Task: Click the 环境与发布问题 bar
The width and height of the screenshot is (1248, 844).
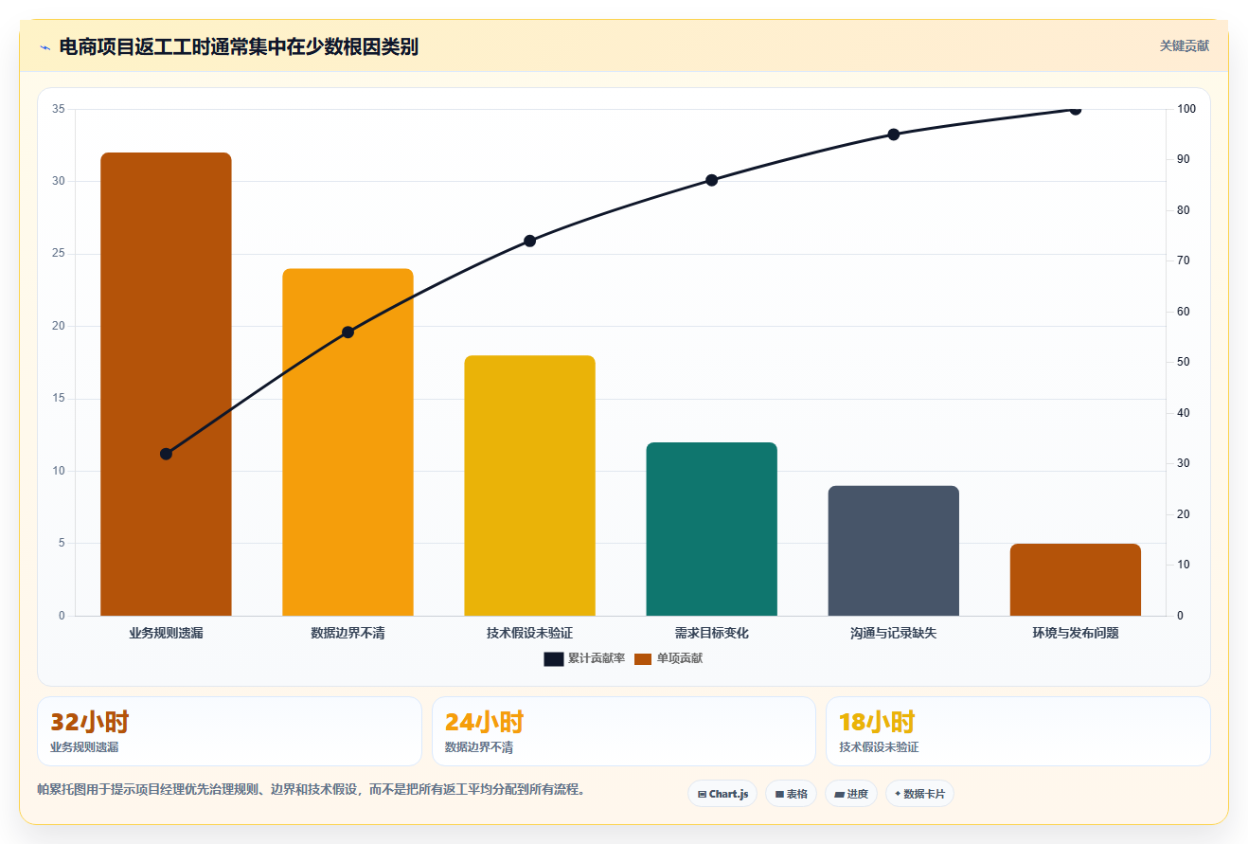Action: [x=1075, y=580]
